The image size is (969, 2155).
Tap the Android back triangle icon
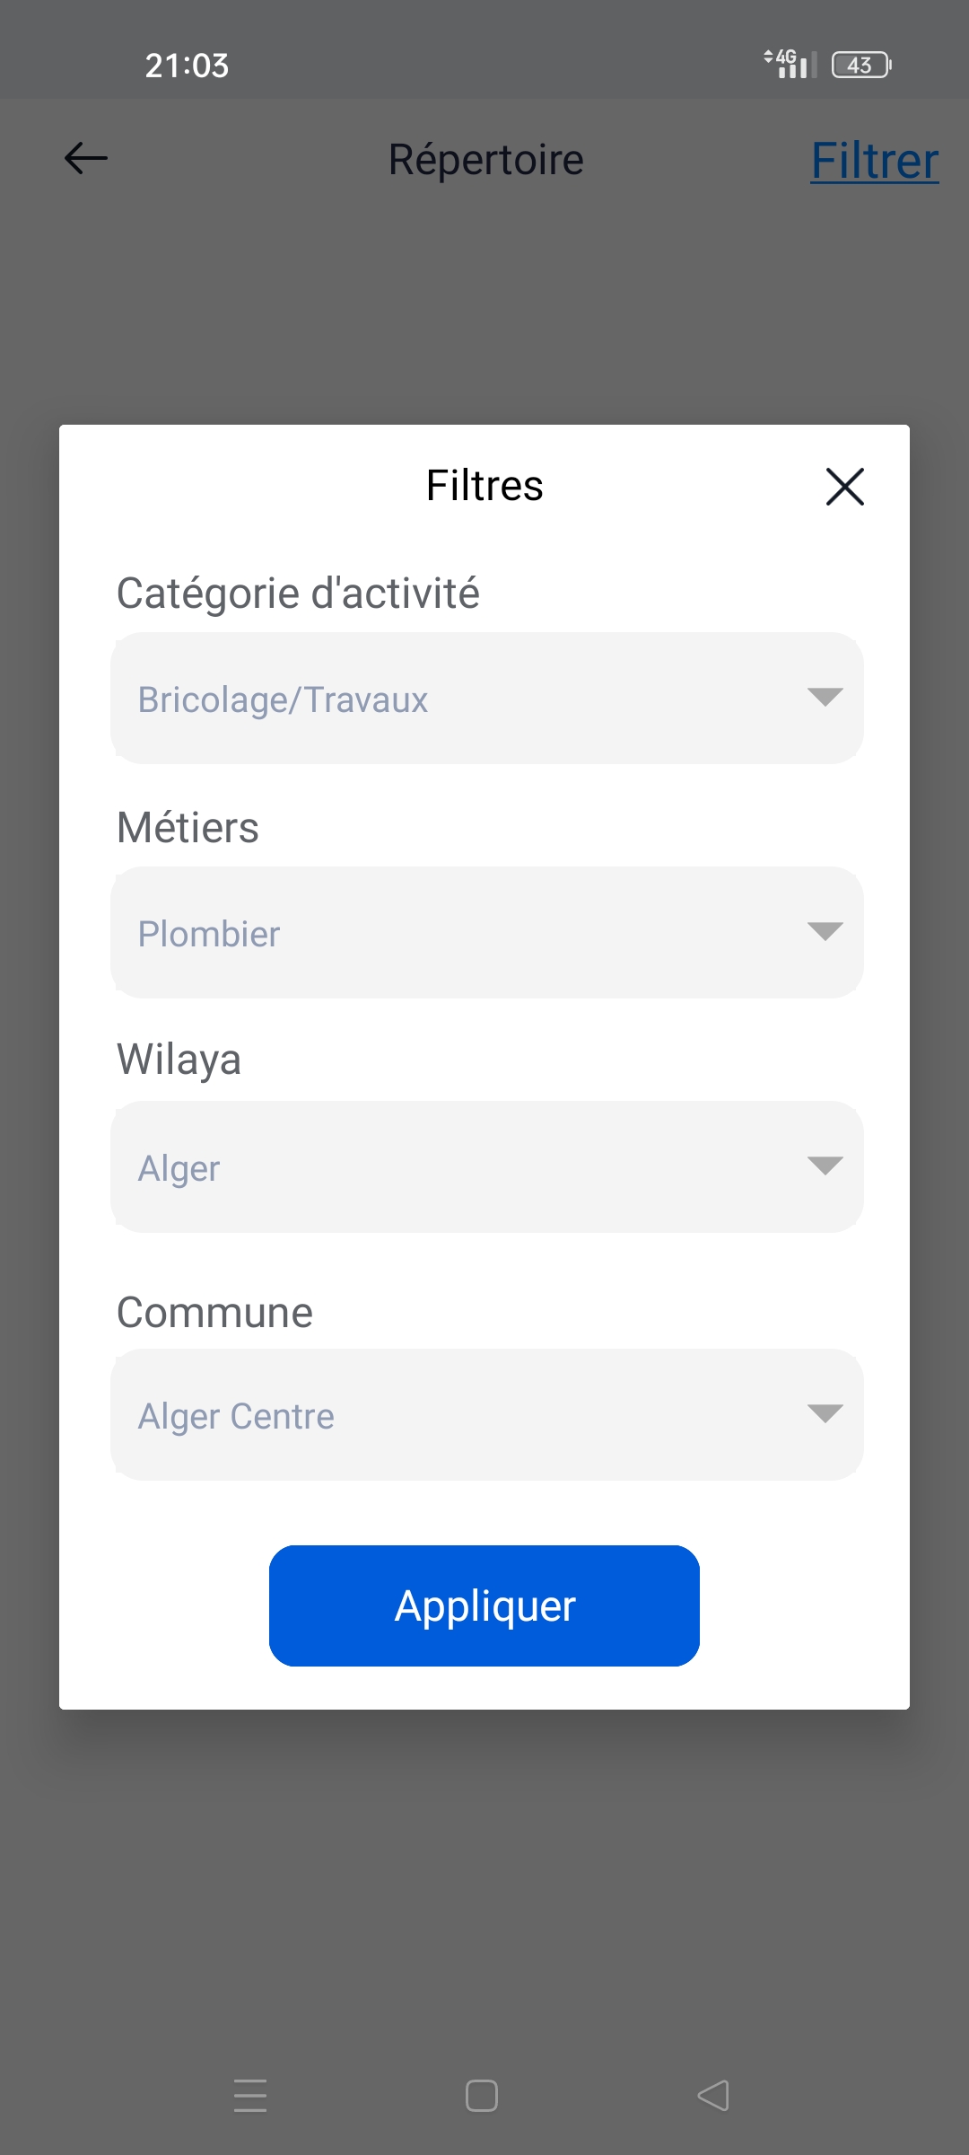[x=713, y=2096]
